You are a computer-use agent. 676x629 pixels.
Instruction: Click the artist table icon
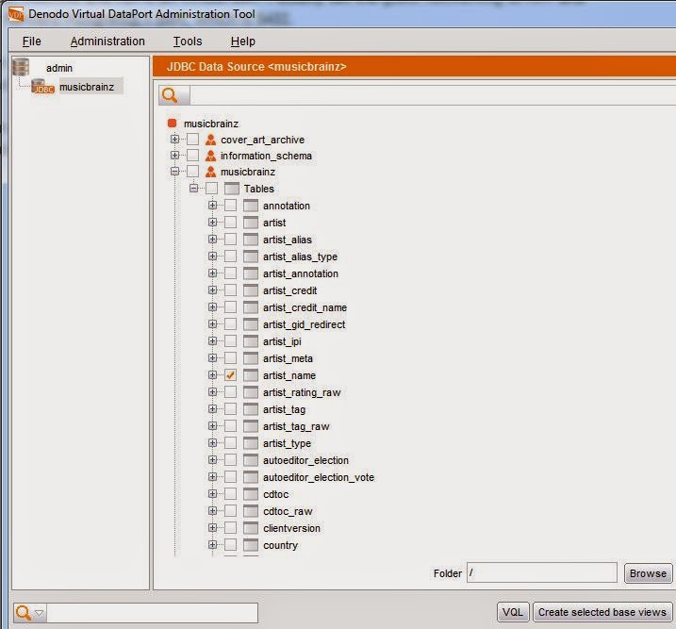[251, 223]
